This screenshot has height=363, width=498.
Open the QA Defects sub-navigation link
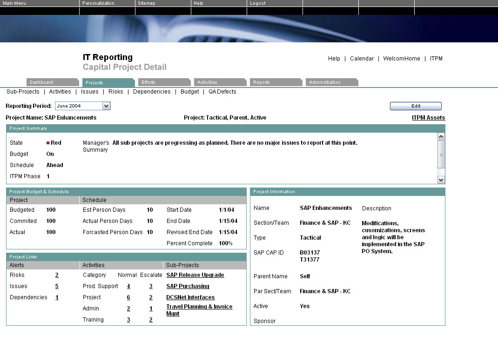click(x=222, y=92)
